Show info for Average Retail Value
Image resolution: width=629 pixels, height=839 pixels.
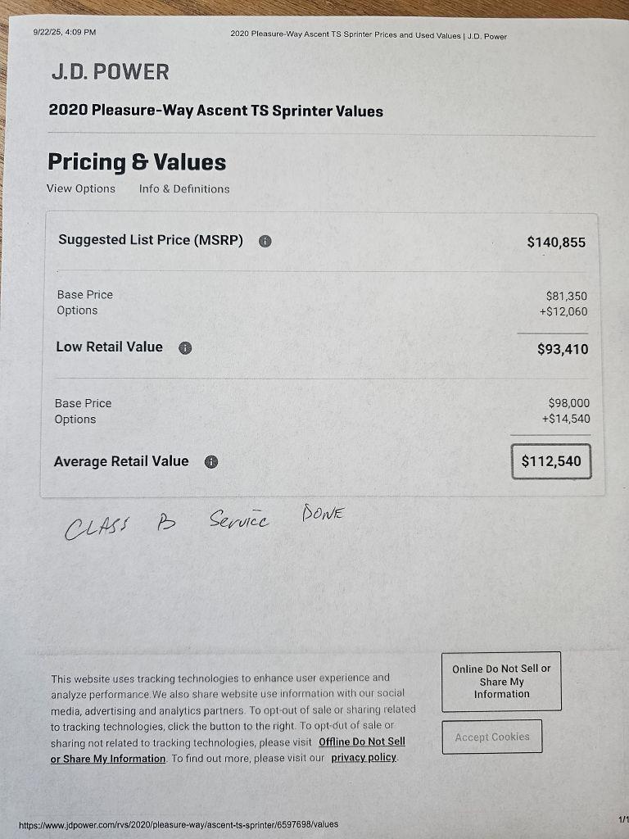point(211,462)
